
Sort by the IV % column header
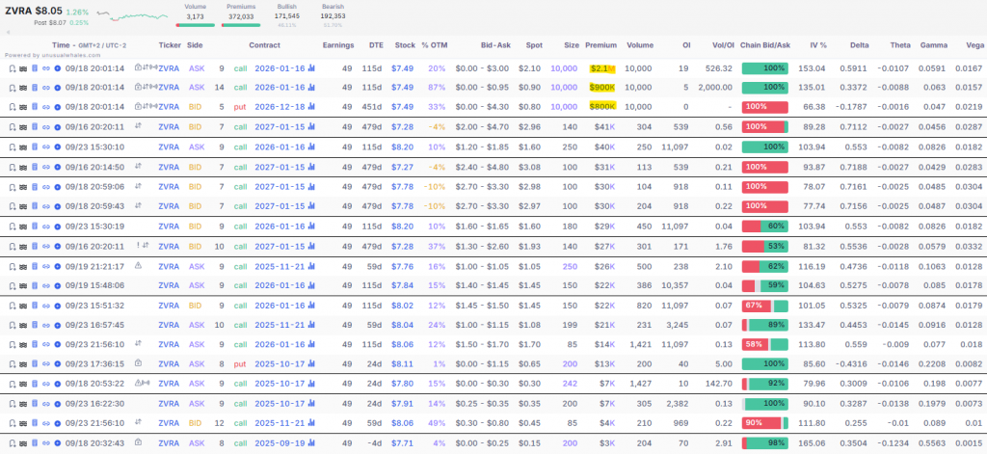[818, 45]
